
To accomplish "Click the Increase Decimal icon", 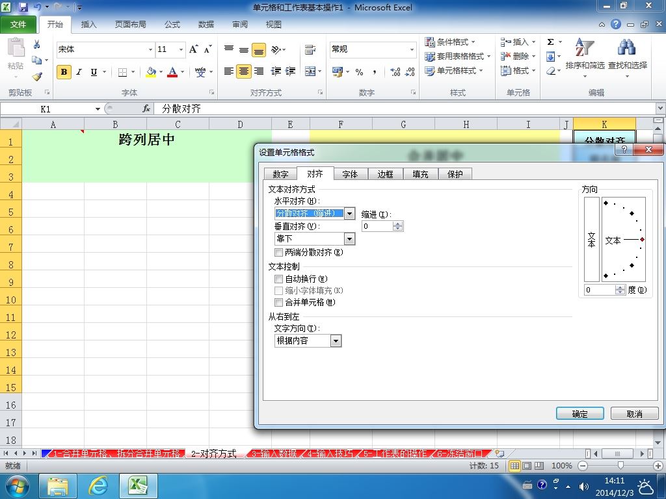I will coord(395,72).
